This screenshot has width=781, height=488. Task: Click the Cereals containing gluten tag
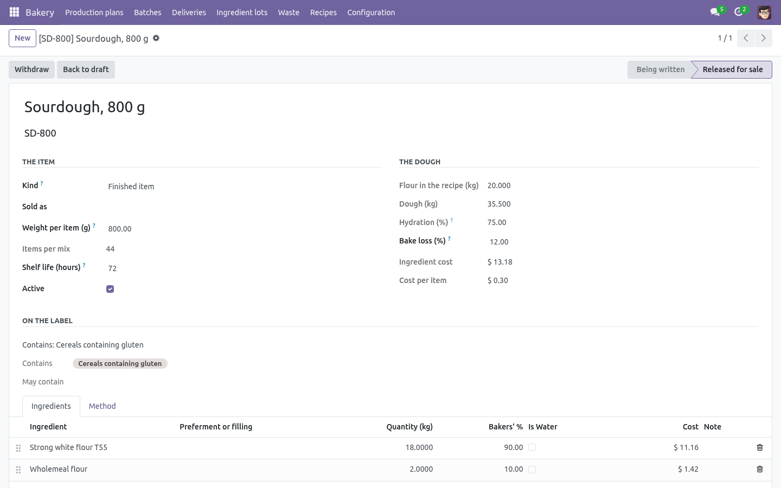[x=120, y=363]
